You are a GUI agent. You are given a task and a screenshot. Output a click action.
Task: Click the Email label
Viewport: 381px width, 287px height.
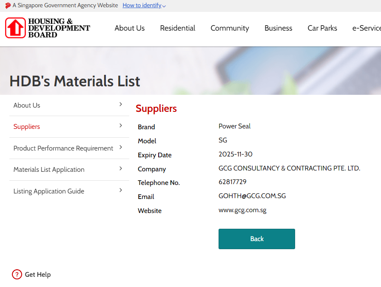(146, 196)
